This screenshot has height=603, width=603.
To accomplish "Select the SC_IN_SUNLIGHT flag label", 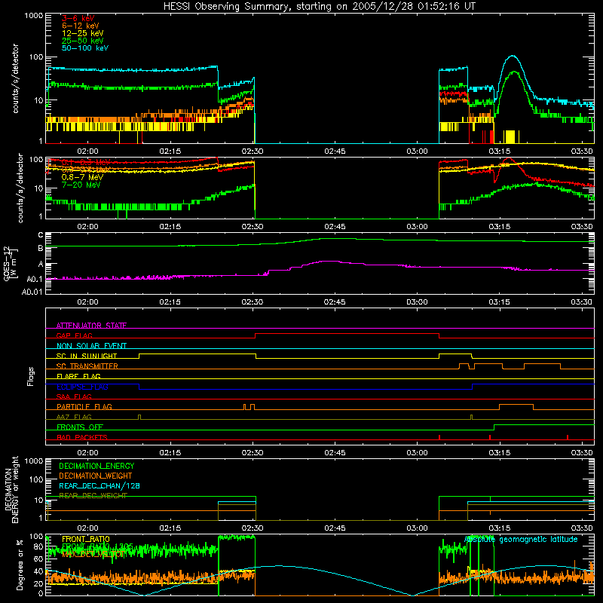I will 87,356.
